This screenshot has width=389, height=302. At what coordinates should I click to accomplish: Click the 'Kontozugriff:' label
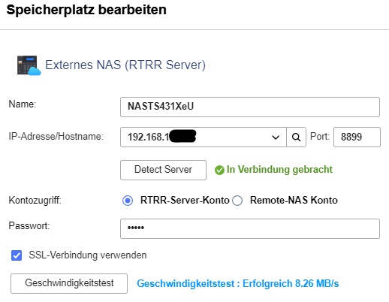click(35, 201)
